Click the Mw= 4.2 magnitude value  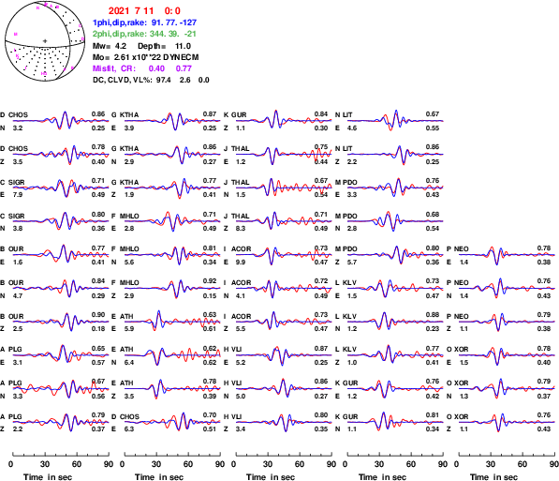point(110,46)
